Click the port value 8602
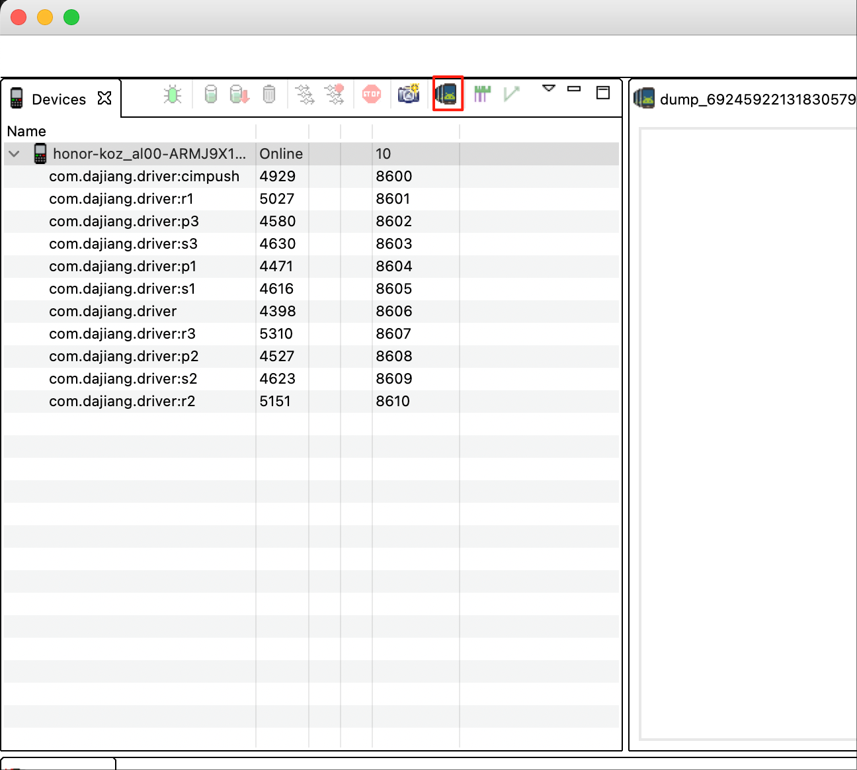857x770 pixels. (x=394, y=221)
